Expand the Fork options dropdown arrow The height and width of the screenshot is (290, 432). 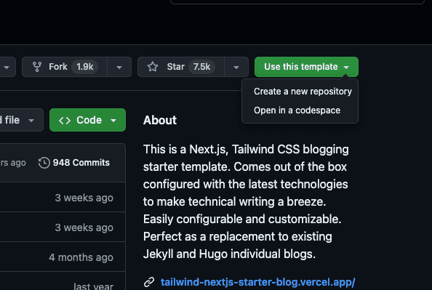coord(119,67)
